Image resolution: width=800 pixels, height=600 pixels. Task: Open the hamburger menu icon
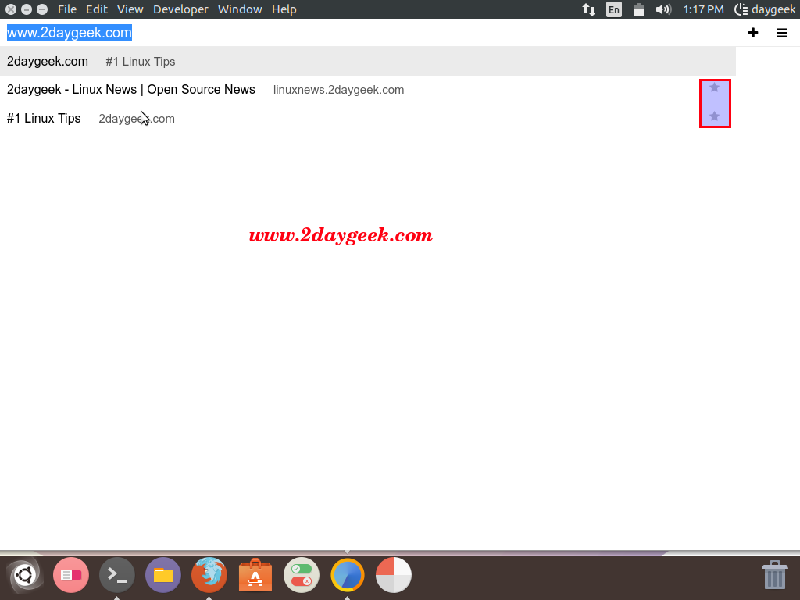pyautogui.click(x=781, y=33)
